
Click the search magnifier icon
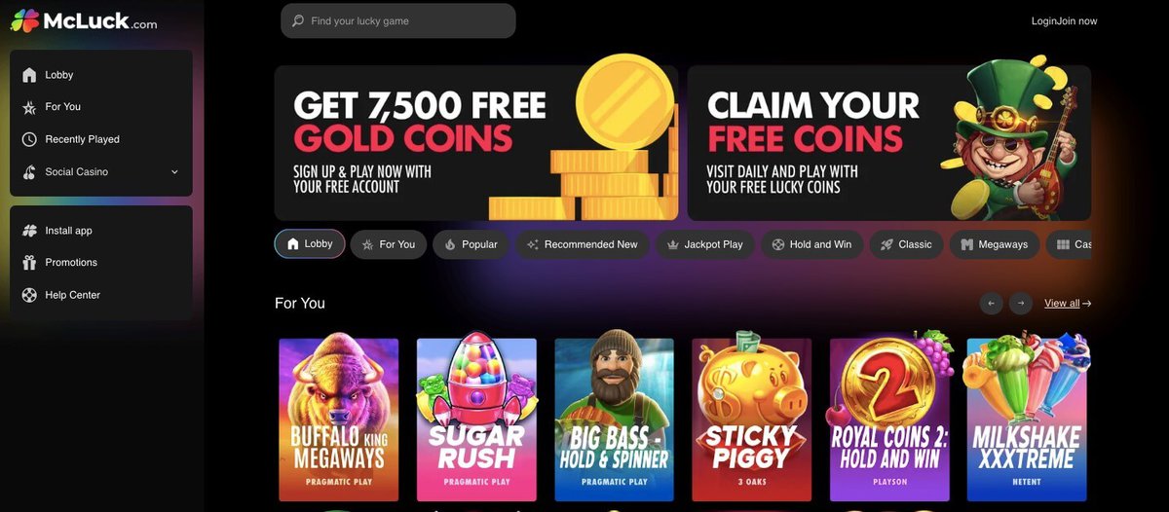click(x=298, y=20)
